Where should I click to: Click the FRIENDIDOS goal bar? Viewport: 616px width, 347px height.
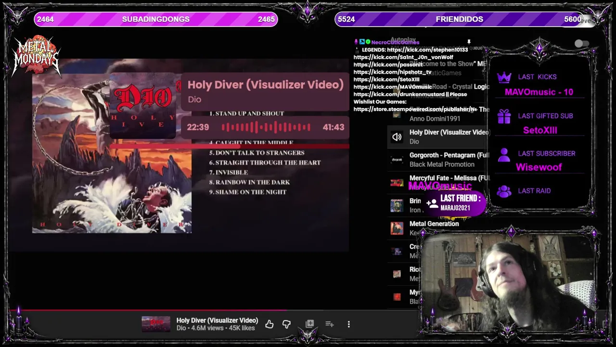coord(460,19)
